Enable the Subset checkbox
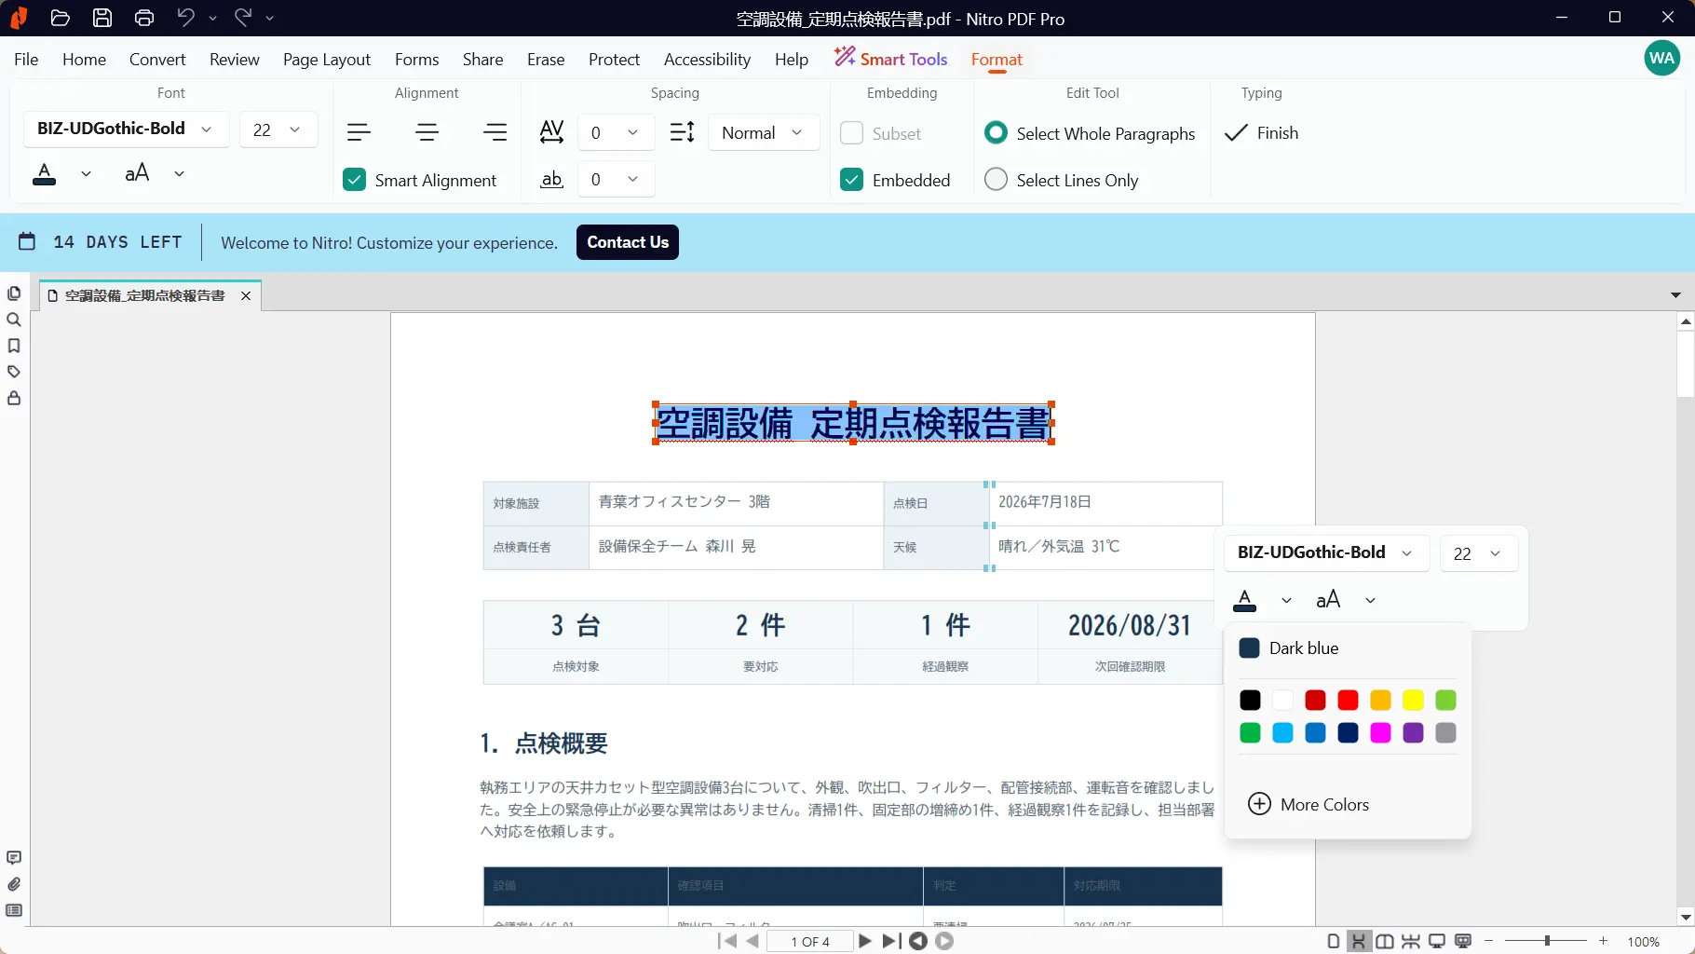Screen dimensions: 1695x954 click(x=851, y=133)
